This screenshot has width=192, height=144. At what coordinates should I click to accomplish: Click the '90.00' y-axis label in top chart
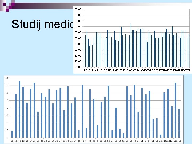78,15
